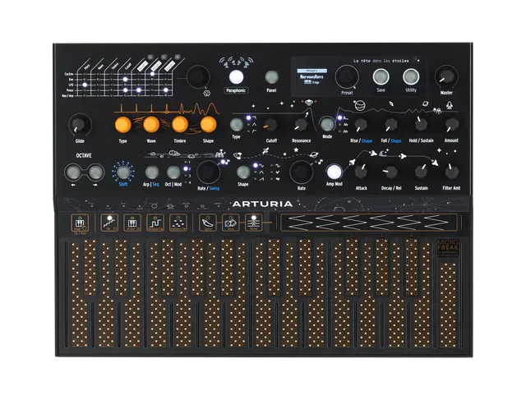Hold the blue-ringed Shift button
Screen dimensions: 526x400
point(123,172)
